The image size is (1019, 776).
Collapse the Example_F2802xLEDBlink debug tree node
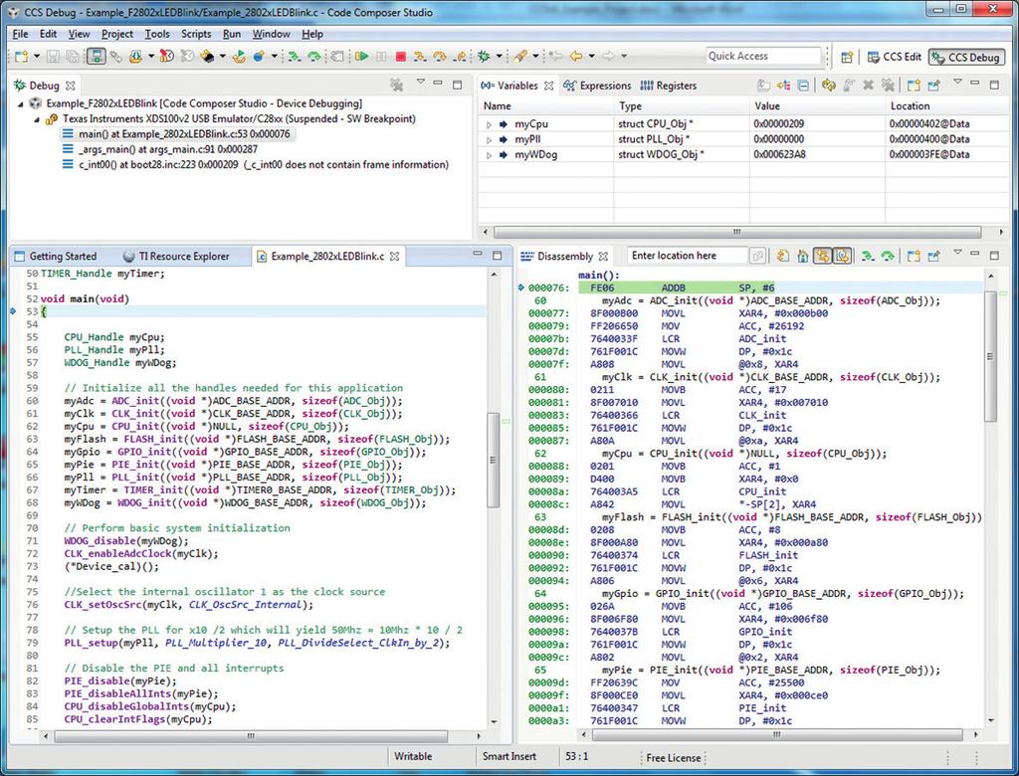point(21,104)
